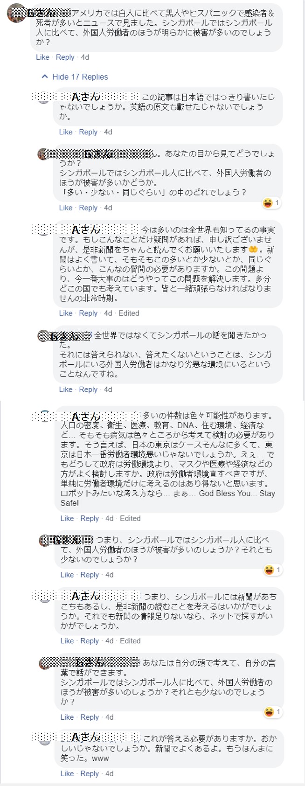Like the long reply mentioning Stay Safe
The height and width of the screenshot is (786, 305).
(67, 518)
